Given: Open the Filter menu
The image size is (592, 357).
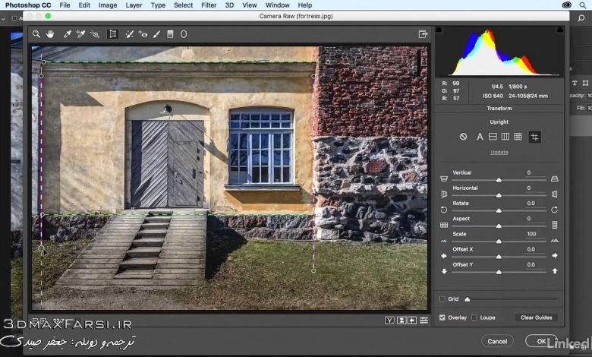Looking at the screenshot, I should pyautogui.click(x=209, y=5).
